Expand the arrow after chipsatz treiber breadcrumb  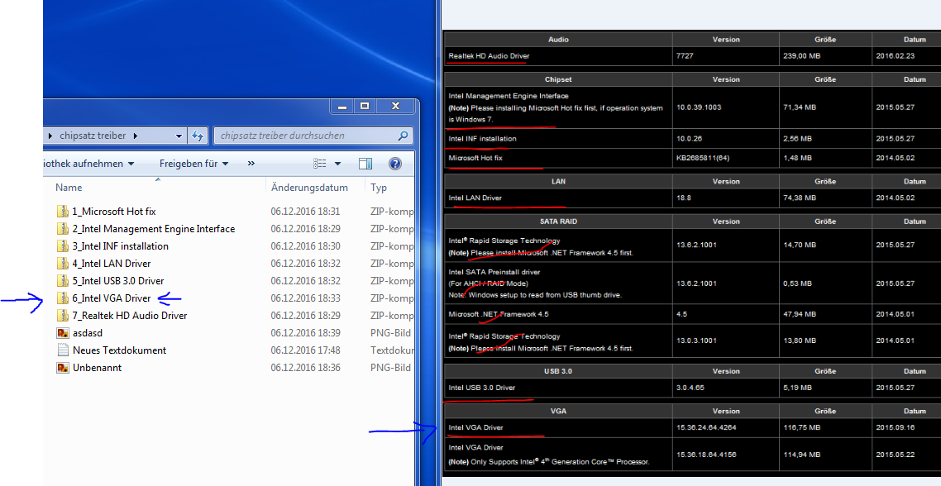(x=136, y=136)
